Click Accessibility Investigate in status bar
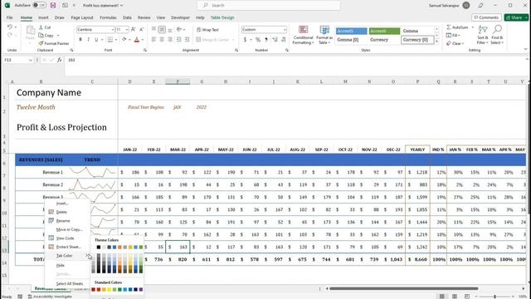The width and height of the screenshot is (531, 299). (x=50, y=297)
